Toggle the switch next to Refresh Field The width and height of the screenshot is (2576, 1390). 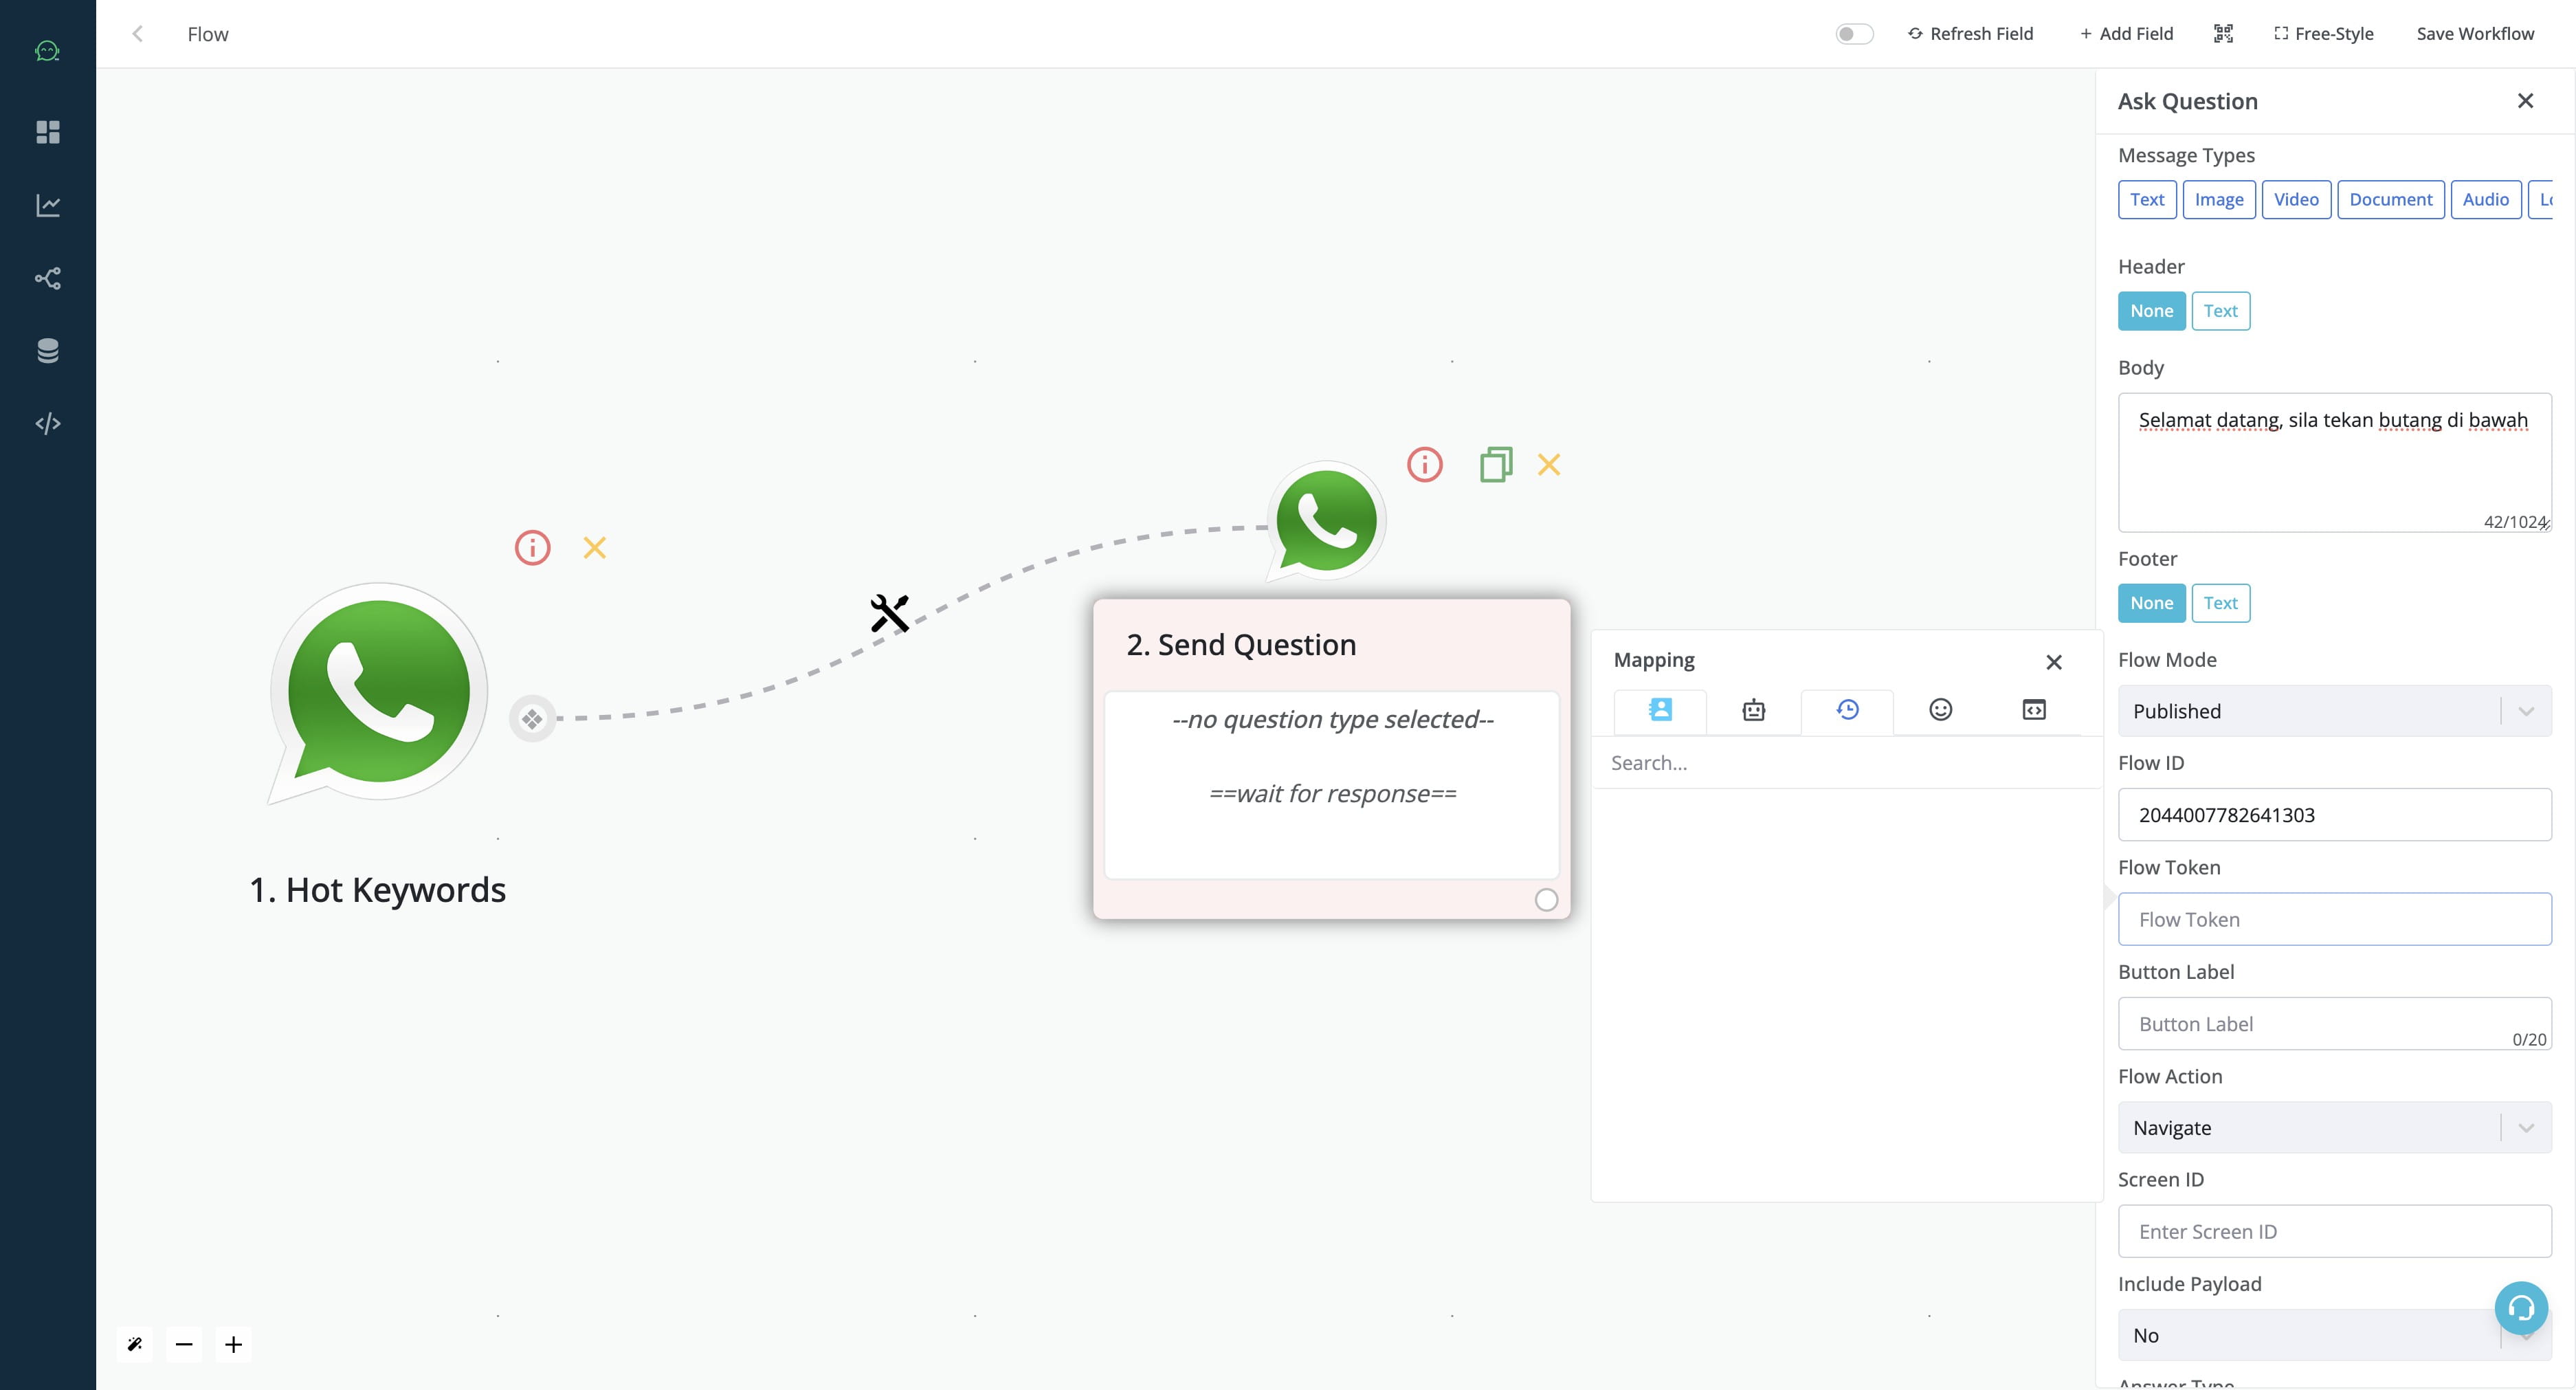click(1854, 34)
